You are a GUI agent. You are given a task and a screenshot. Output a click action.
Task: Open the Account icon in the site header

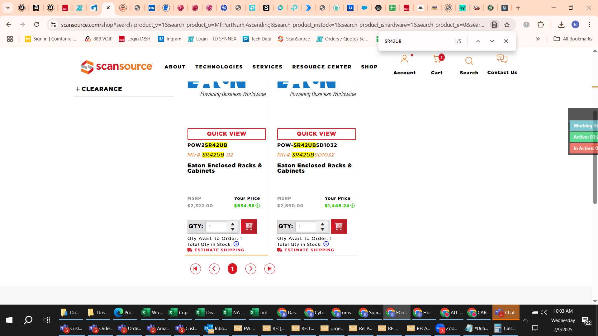tap(404, 59)
